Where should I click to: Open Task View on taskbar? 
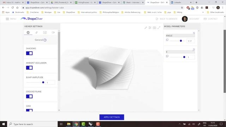pyautogui.click(x=61, y=124)
